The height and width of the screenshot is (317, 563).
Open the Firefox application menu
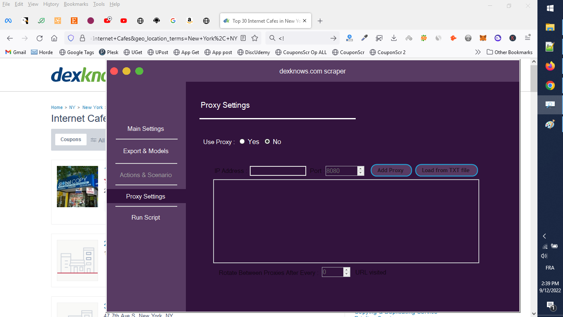528,38
